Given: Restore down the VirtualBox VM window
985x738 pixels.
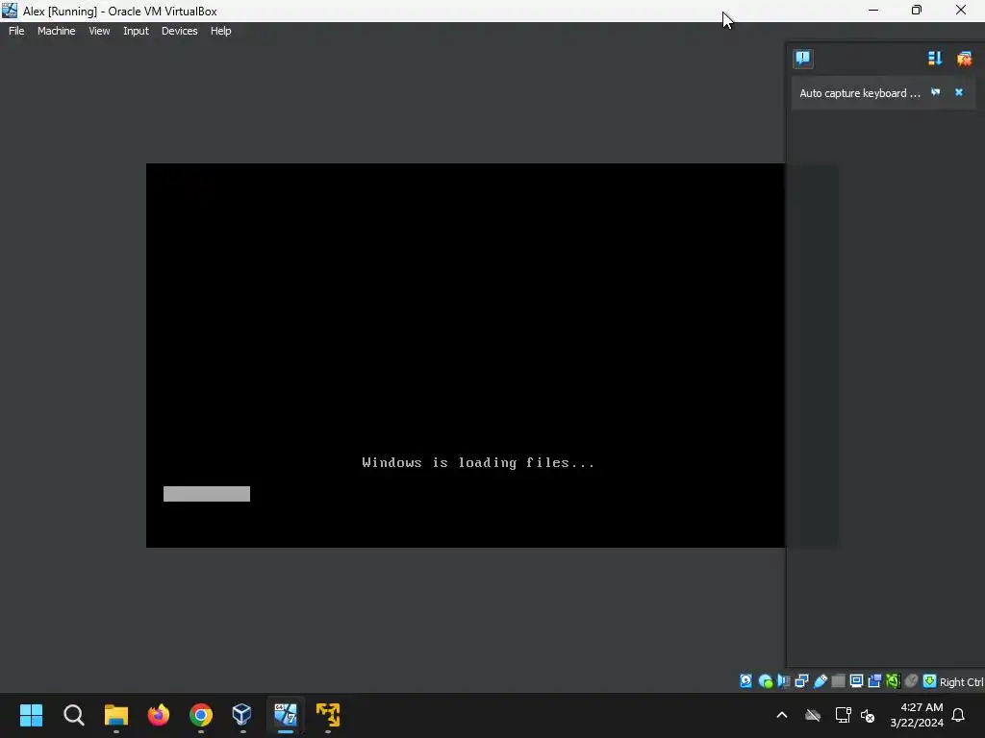Looking at the screenshot, I should [x=917, y=11].
